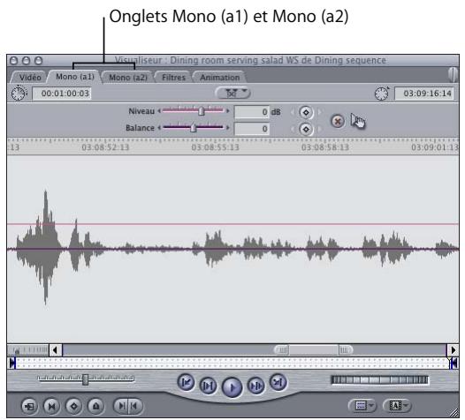Go to next Balance keyframe arrow
The width and height of the screenshot is (465, 420).
319,130
